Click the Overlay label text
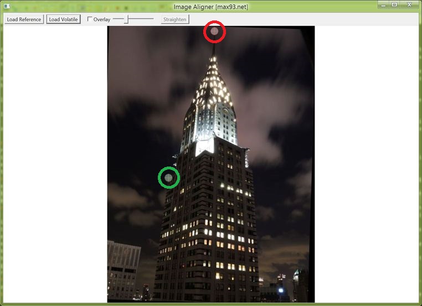 (x=102, y=19)
